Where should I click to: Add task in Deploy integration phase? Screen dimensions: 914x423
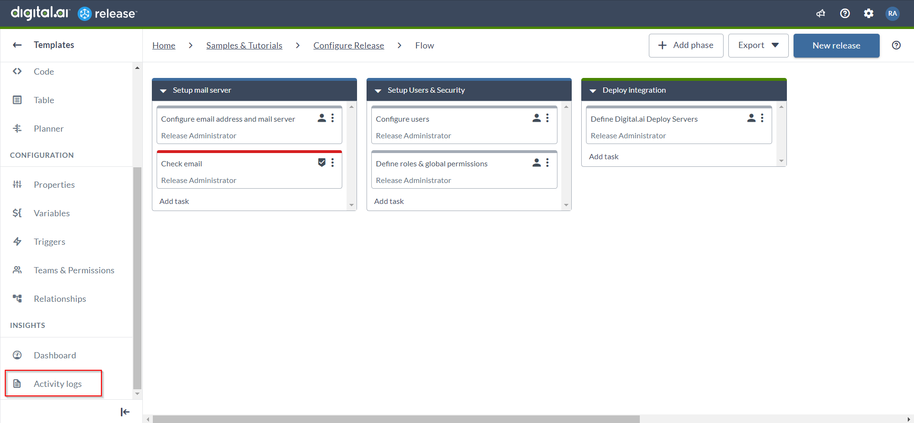pyautogui.click(x=604, y=156)
